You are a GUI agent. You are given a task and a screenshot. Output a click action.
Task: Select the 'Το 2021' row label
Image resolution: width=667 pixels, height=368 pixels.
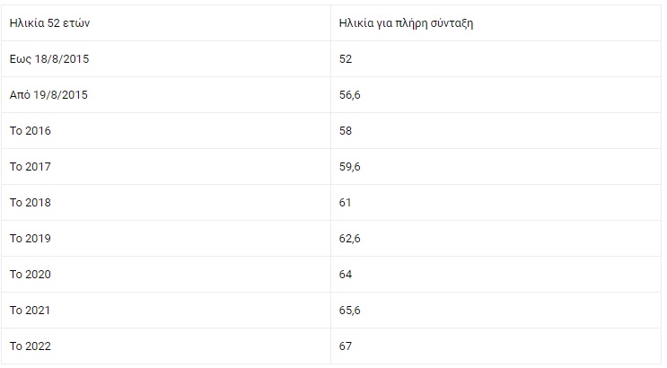31,310
